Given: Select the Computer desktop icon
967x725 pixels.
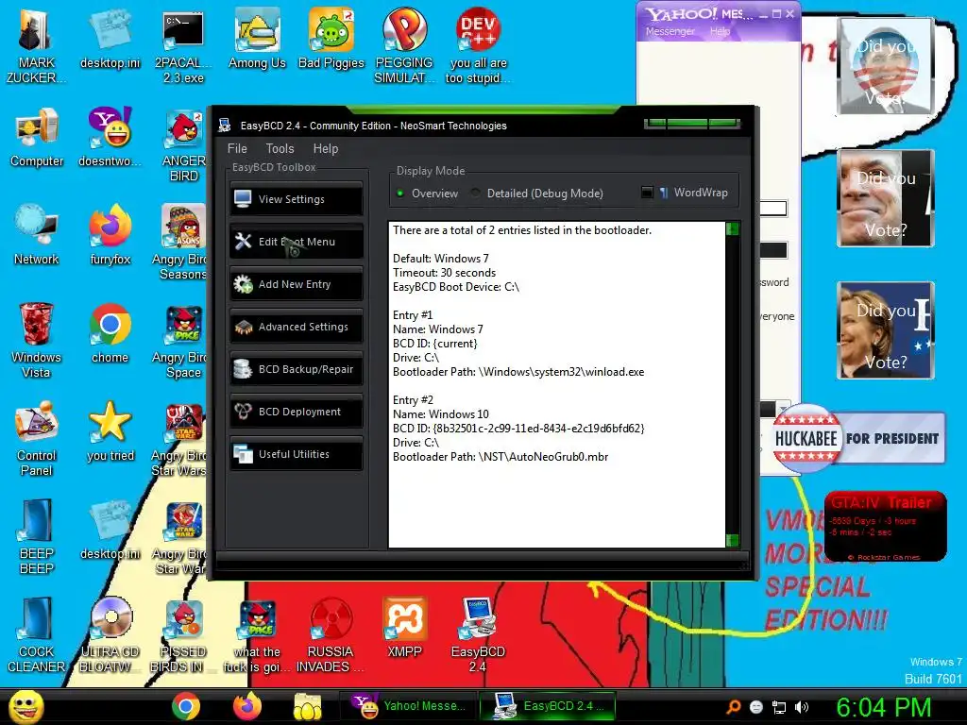Looking at the screenshot, I should [x=37, y=138].
